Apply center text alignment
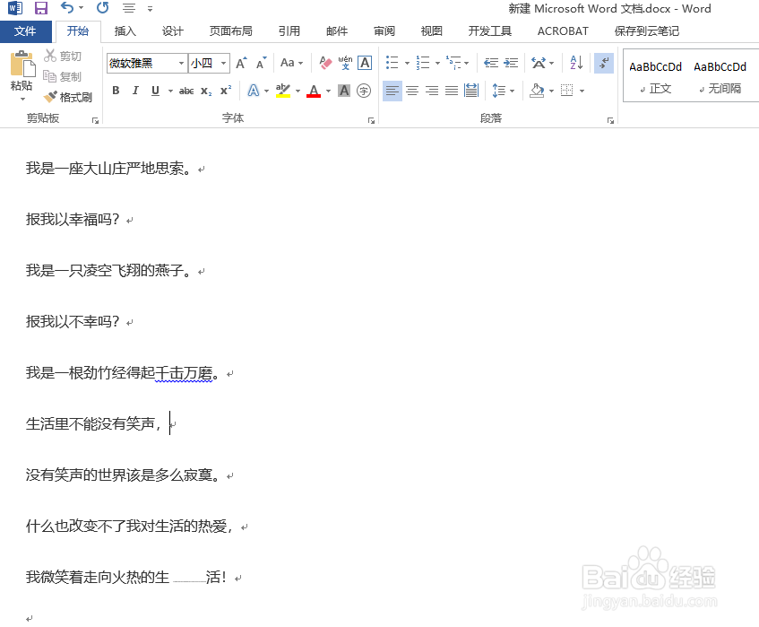This screenshot has height=627, width=759. click(x=412, y=91)
